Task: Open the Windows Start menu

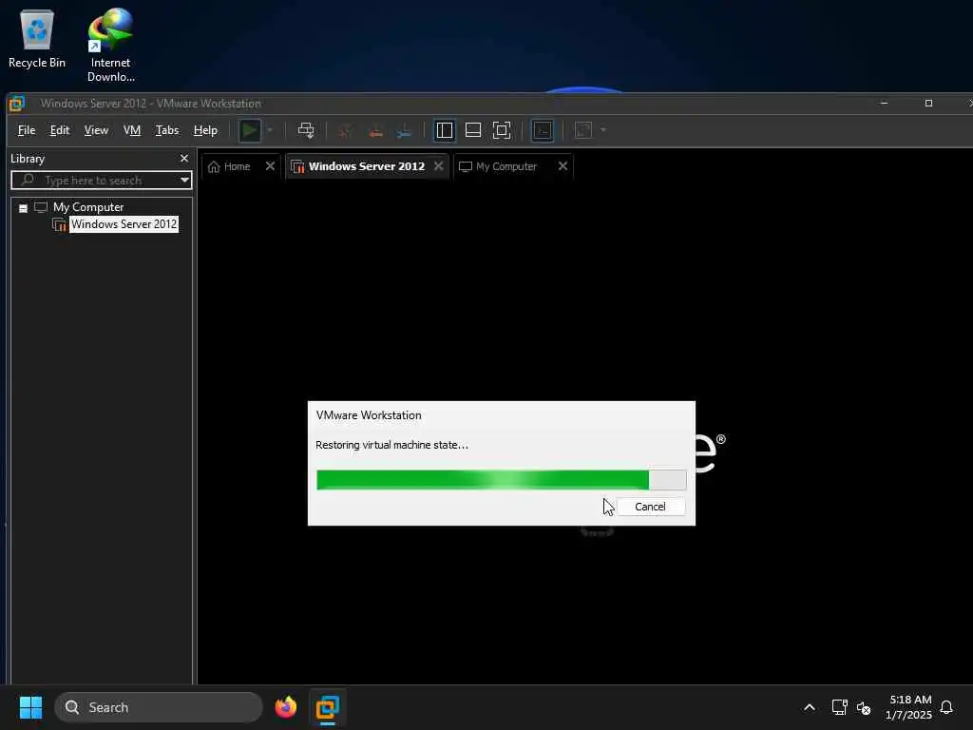Action: (x=30, y=707)
